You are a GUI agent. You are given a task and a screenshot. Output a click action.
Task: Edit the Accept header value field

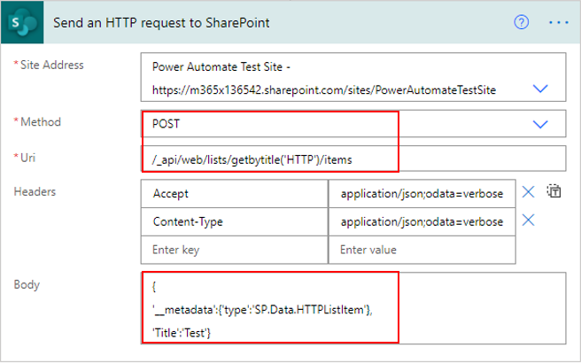click(x=422, y=194)
